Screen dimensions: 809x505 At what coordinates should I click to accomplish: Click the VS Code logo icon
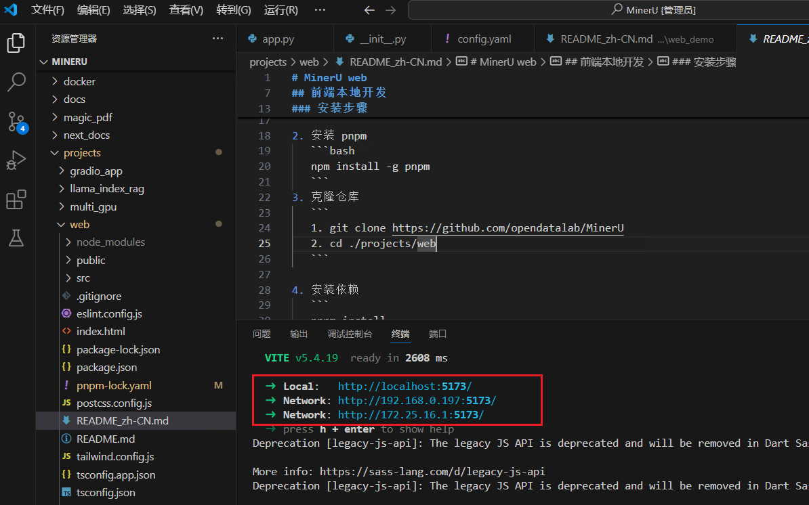[x=11, y=9]
